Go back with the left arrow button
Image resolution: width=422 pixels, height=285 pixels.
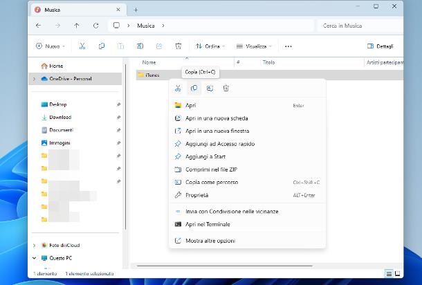pyautogui.click(x=38, y=26)
